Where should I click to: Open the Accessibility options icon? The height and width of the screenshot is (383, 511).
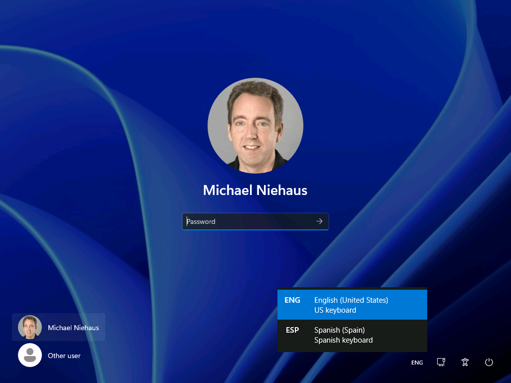click(465, 362)
